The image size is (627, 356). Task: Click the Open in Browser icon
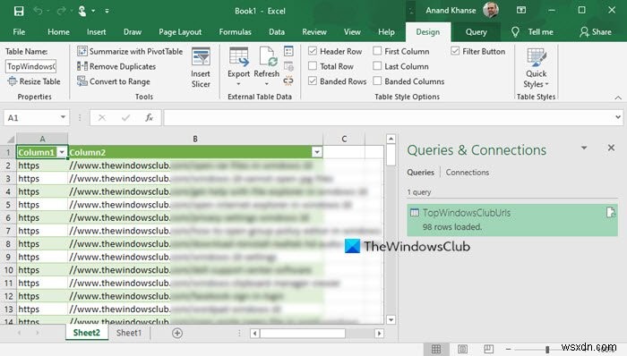tap(288, 66)
